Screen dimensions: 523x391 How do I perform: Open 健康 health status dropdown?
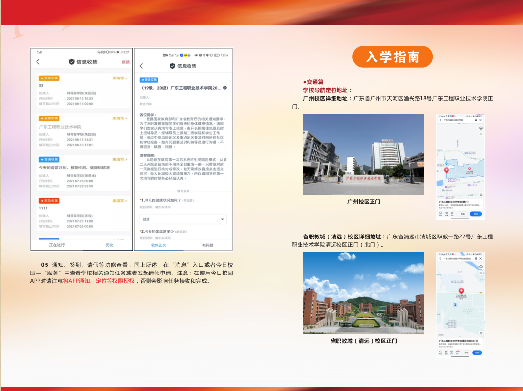[x=183, y=219]
